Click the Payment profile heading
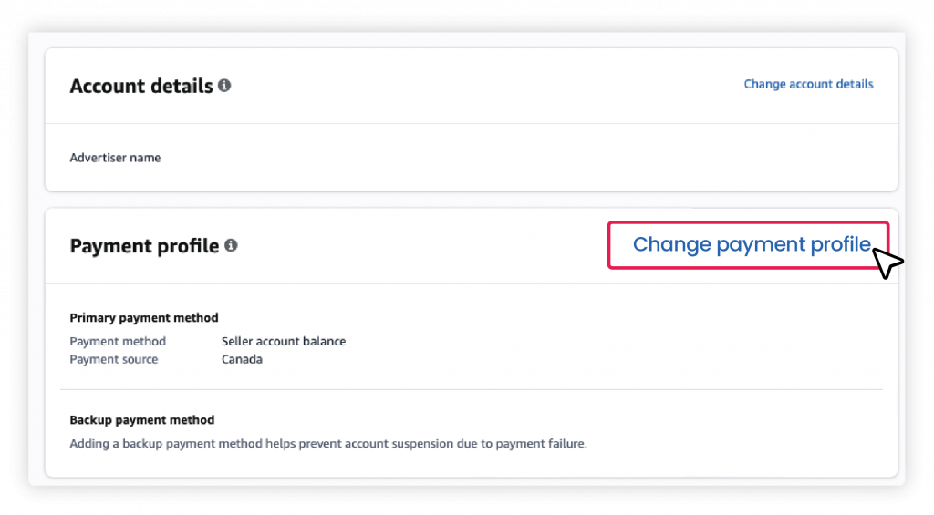Image resolution: width=934 pixels, height=515 pixels. 144,246
